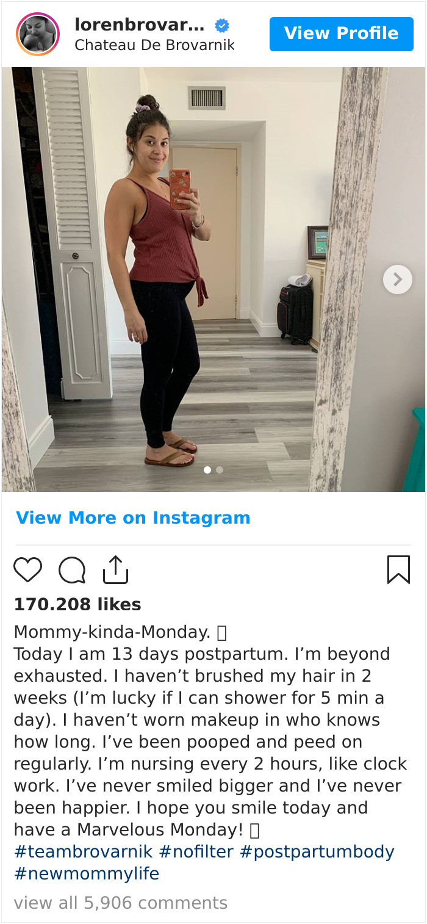Like the post with heart icon
Viewport: 427px width, 924px height.
[27, 571]
